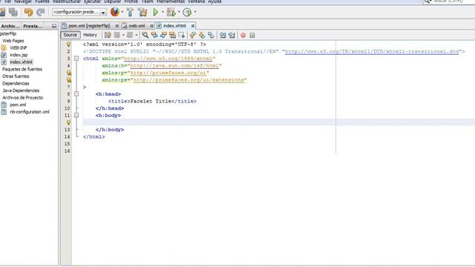Open dropdown arrow next to Run button

pyautogui.click(x=163, y=12)
